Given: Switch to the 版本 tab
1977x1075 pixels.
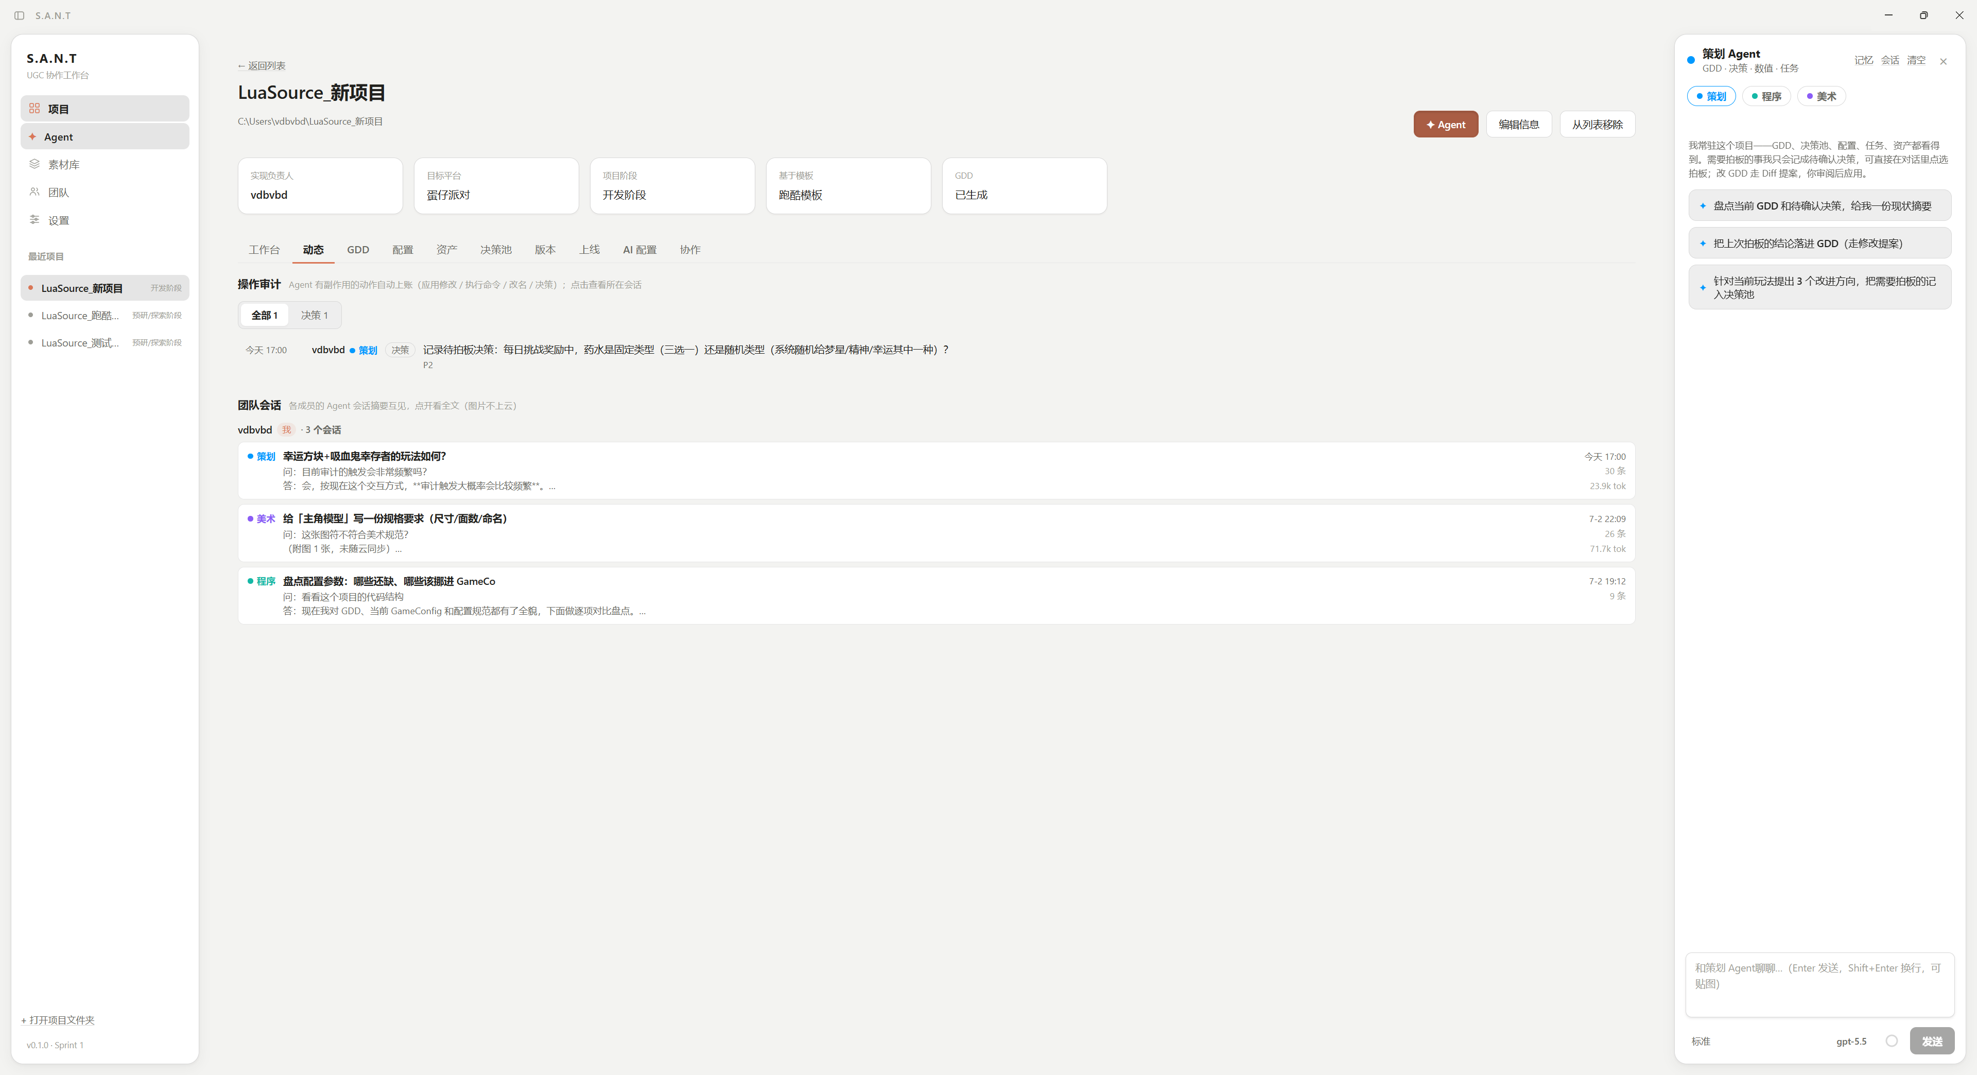Looking at the screenshot, I should 545,249.
